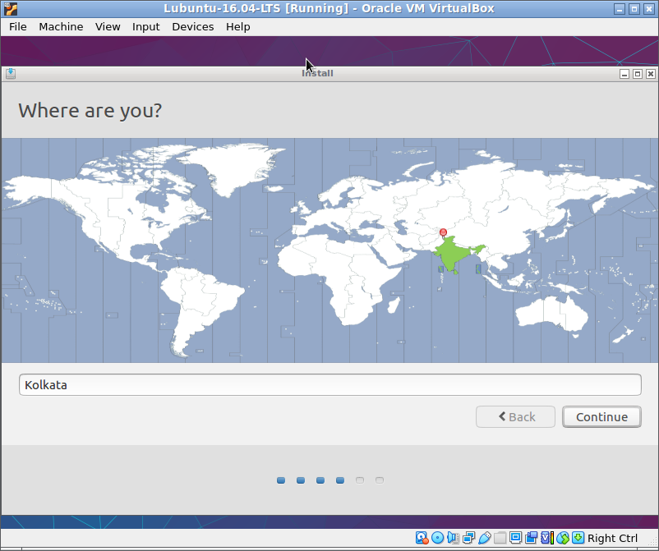
Task: Click the Continue button
Action: [601, 416]
